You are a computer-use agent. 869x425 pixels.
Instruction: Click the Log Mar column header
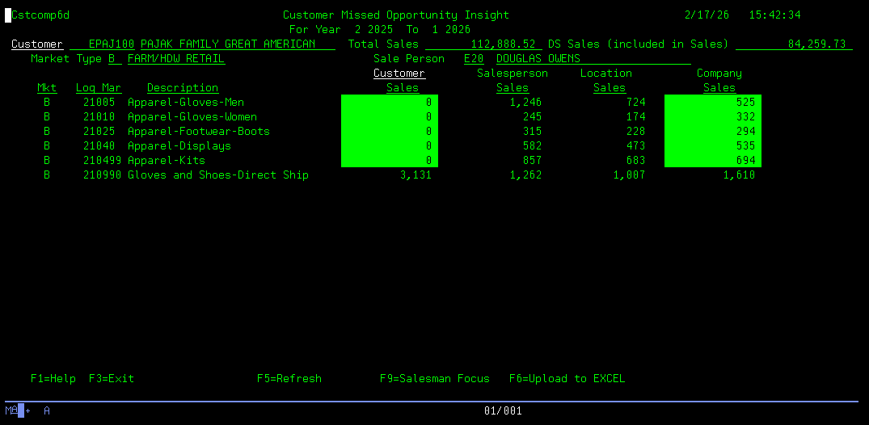click(99, 87)
